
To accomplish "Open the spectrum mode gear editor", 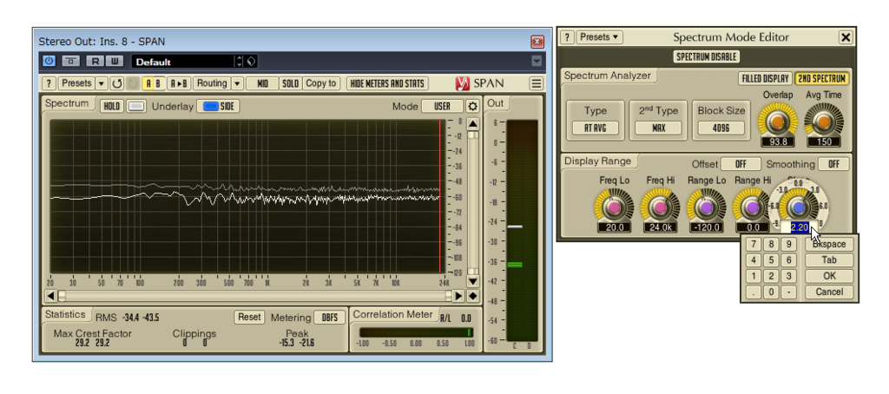I will click(x=472, y=106).
